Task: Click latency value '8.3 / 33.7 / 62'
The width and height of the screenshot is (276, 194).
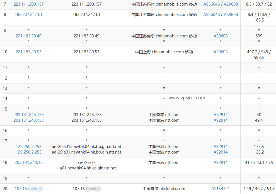Action: click(259, 4)
